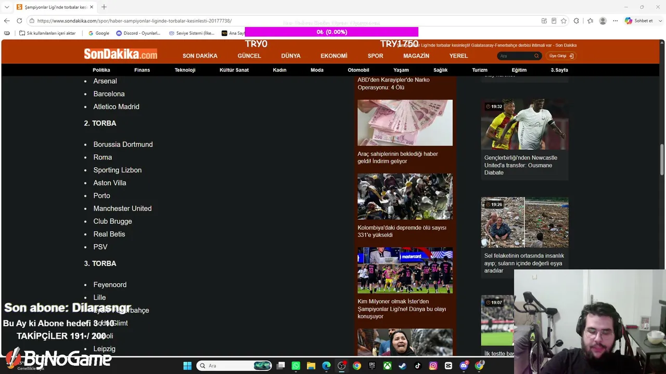Open the browser settings three-dot menu
666x374 pixels.
615,21
